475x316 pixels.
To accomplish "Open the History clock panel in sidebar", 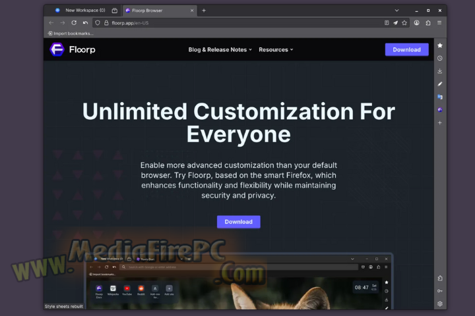I will pyautogui.click(x=440, y=58).
